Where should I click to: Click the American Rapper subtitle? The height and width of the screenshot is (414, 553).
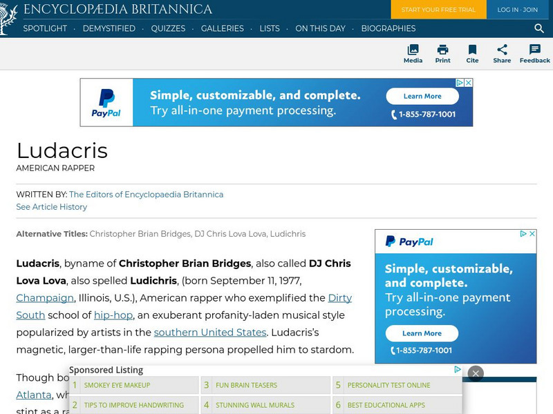(x=55, y=168)
